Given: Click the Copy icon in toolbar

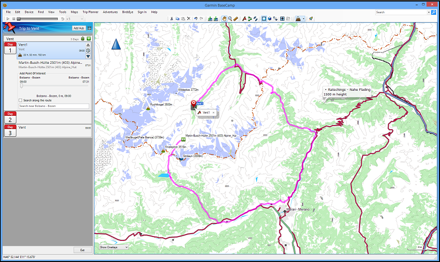Looking at the screenshot, I should tap(177, 19).
